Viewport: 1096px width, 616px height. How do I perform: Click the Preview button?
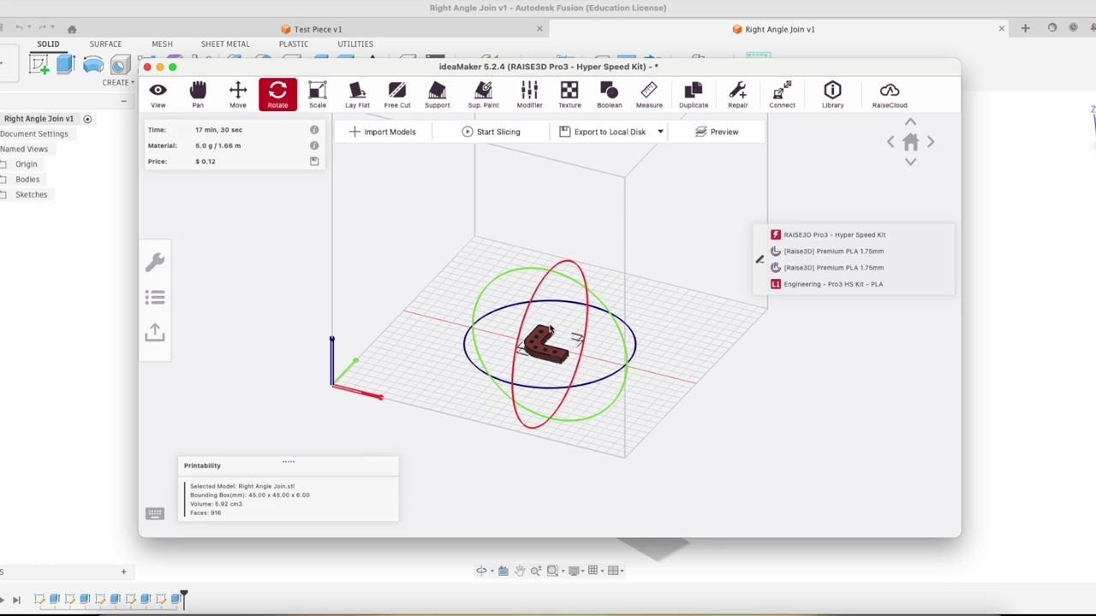pyautogui.click(x=717, y=132)
